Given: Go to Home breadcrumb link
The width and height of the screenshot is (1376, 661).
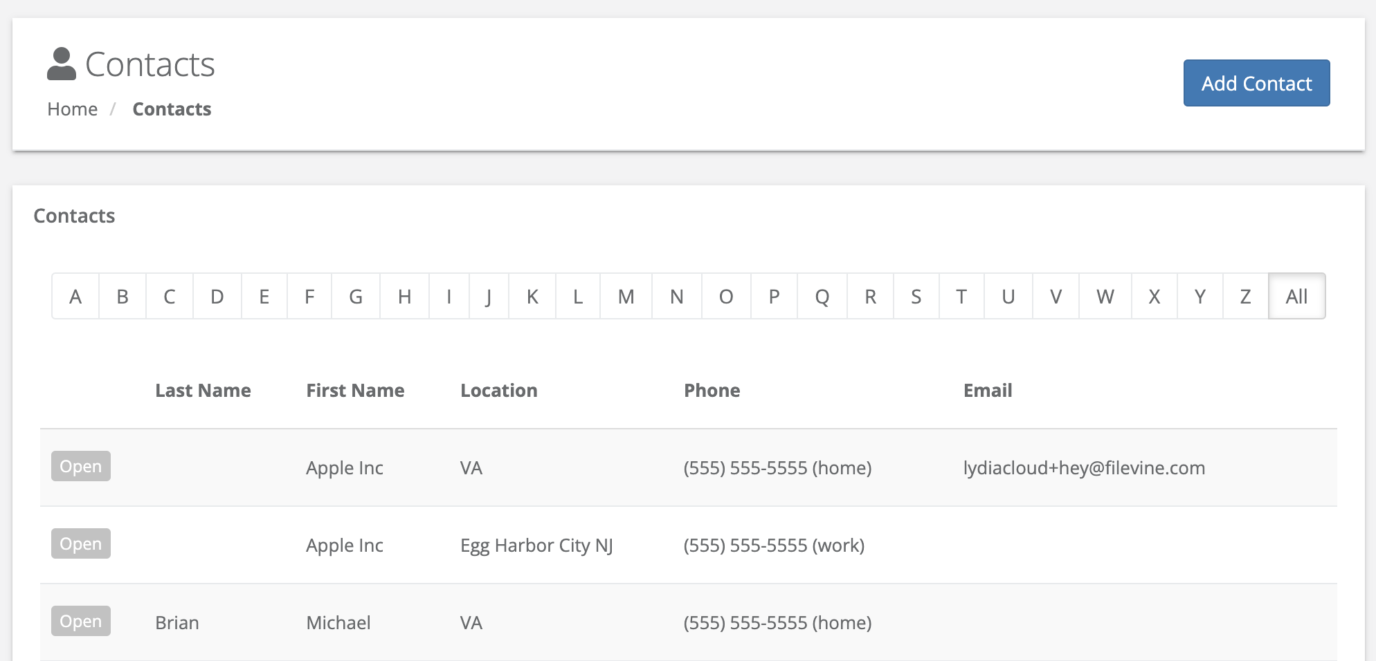Looking at the screenshot, I should pyautogui.click(x=73, y=109).
